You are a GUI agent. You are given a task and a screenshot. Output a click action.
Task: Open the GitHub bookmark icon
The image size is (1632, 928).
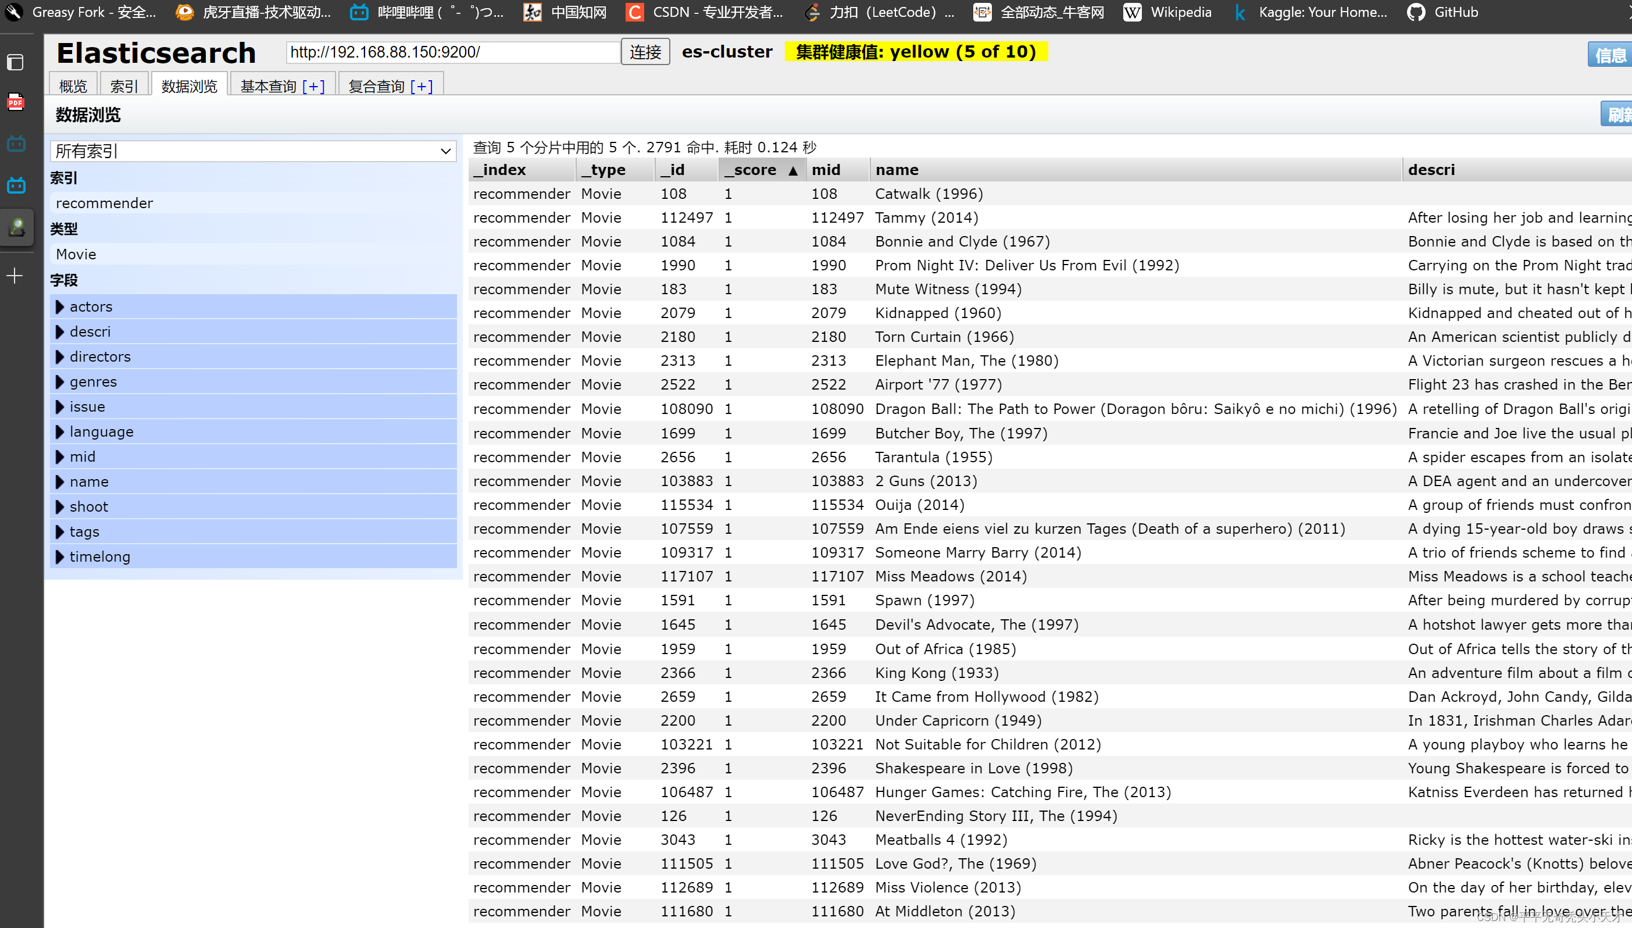click(x=1415, y=12)
